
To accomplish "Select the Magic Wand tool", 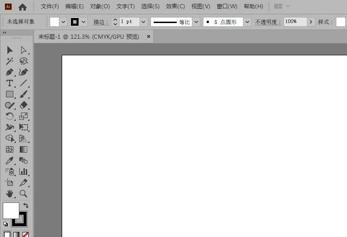I will pyautogui.click(x=10, y=61).
